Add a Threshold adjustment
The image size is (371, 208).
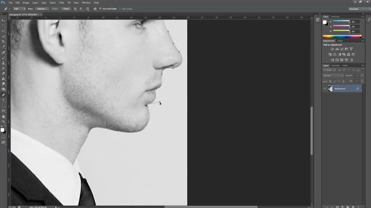click(x=341, y=60)
